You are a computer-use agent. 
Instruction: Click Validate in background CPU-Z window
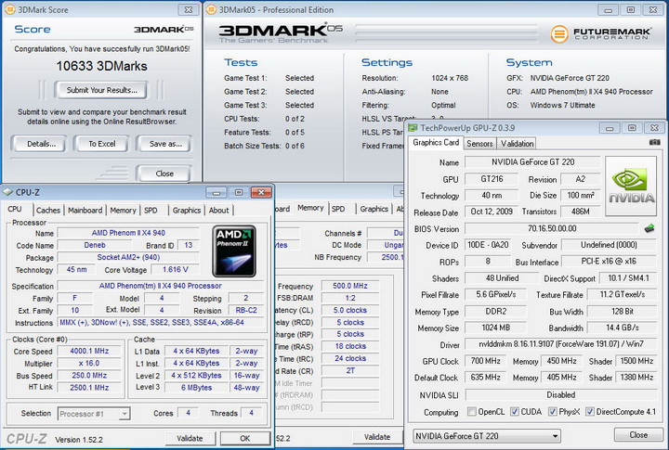377,437
